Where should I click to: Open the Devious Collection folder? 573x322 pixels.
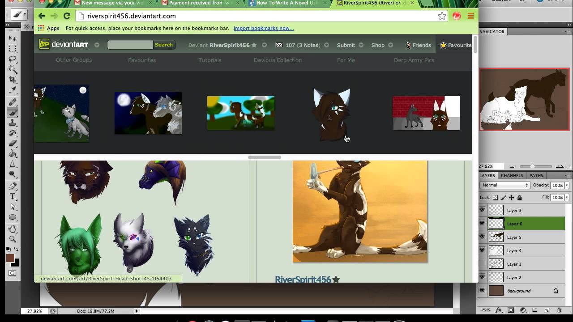(278, 60)
